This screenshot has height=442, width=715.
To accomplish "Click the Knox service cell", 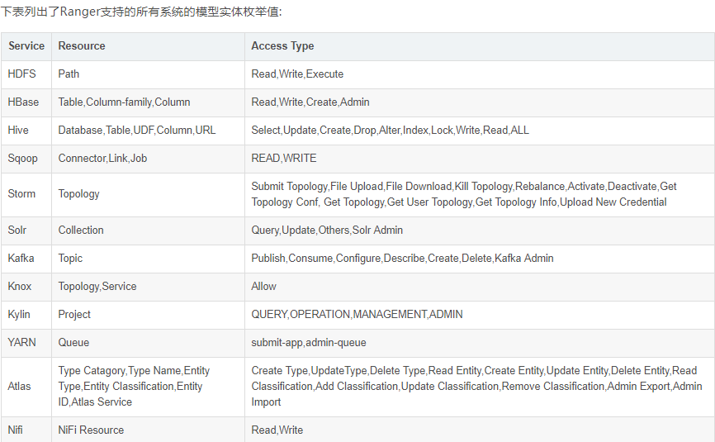I will point(26,287).
